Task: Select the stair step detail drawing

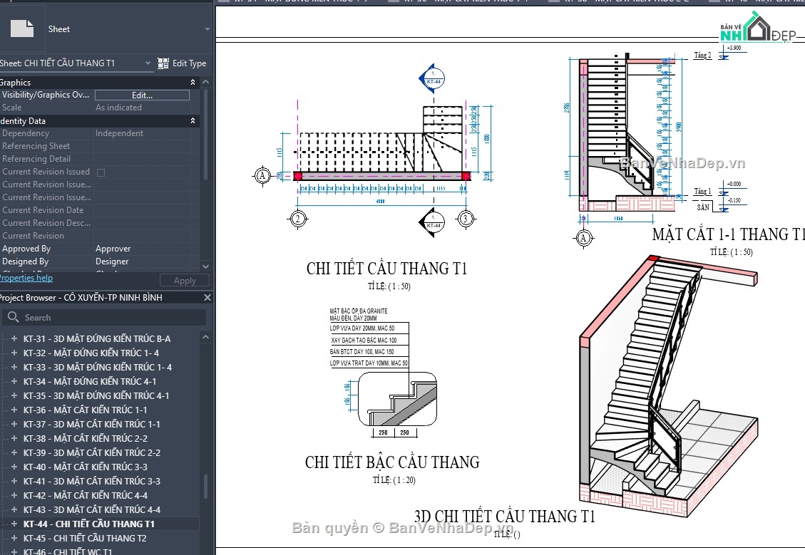Action: (397, 399)
